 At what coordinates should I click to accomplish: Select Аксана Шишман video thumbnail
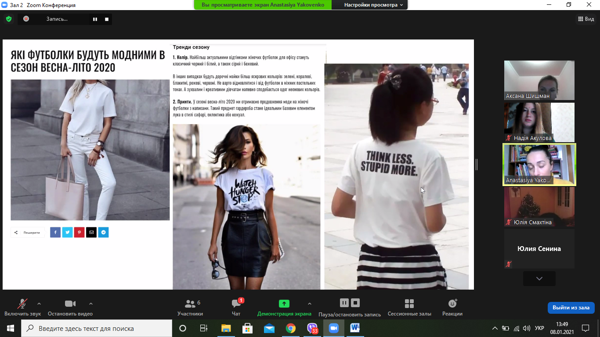pos(539,80)
